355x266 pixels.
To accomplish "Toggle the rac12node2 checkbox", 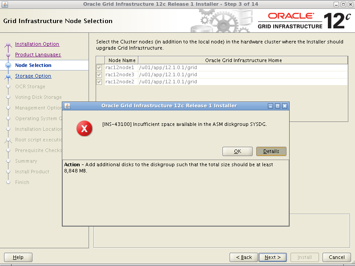I will tap(99, 82).
